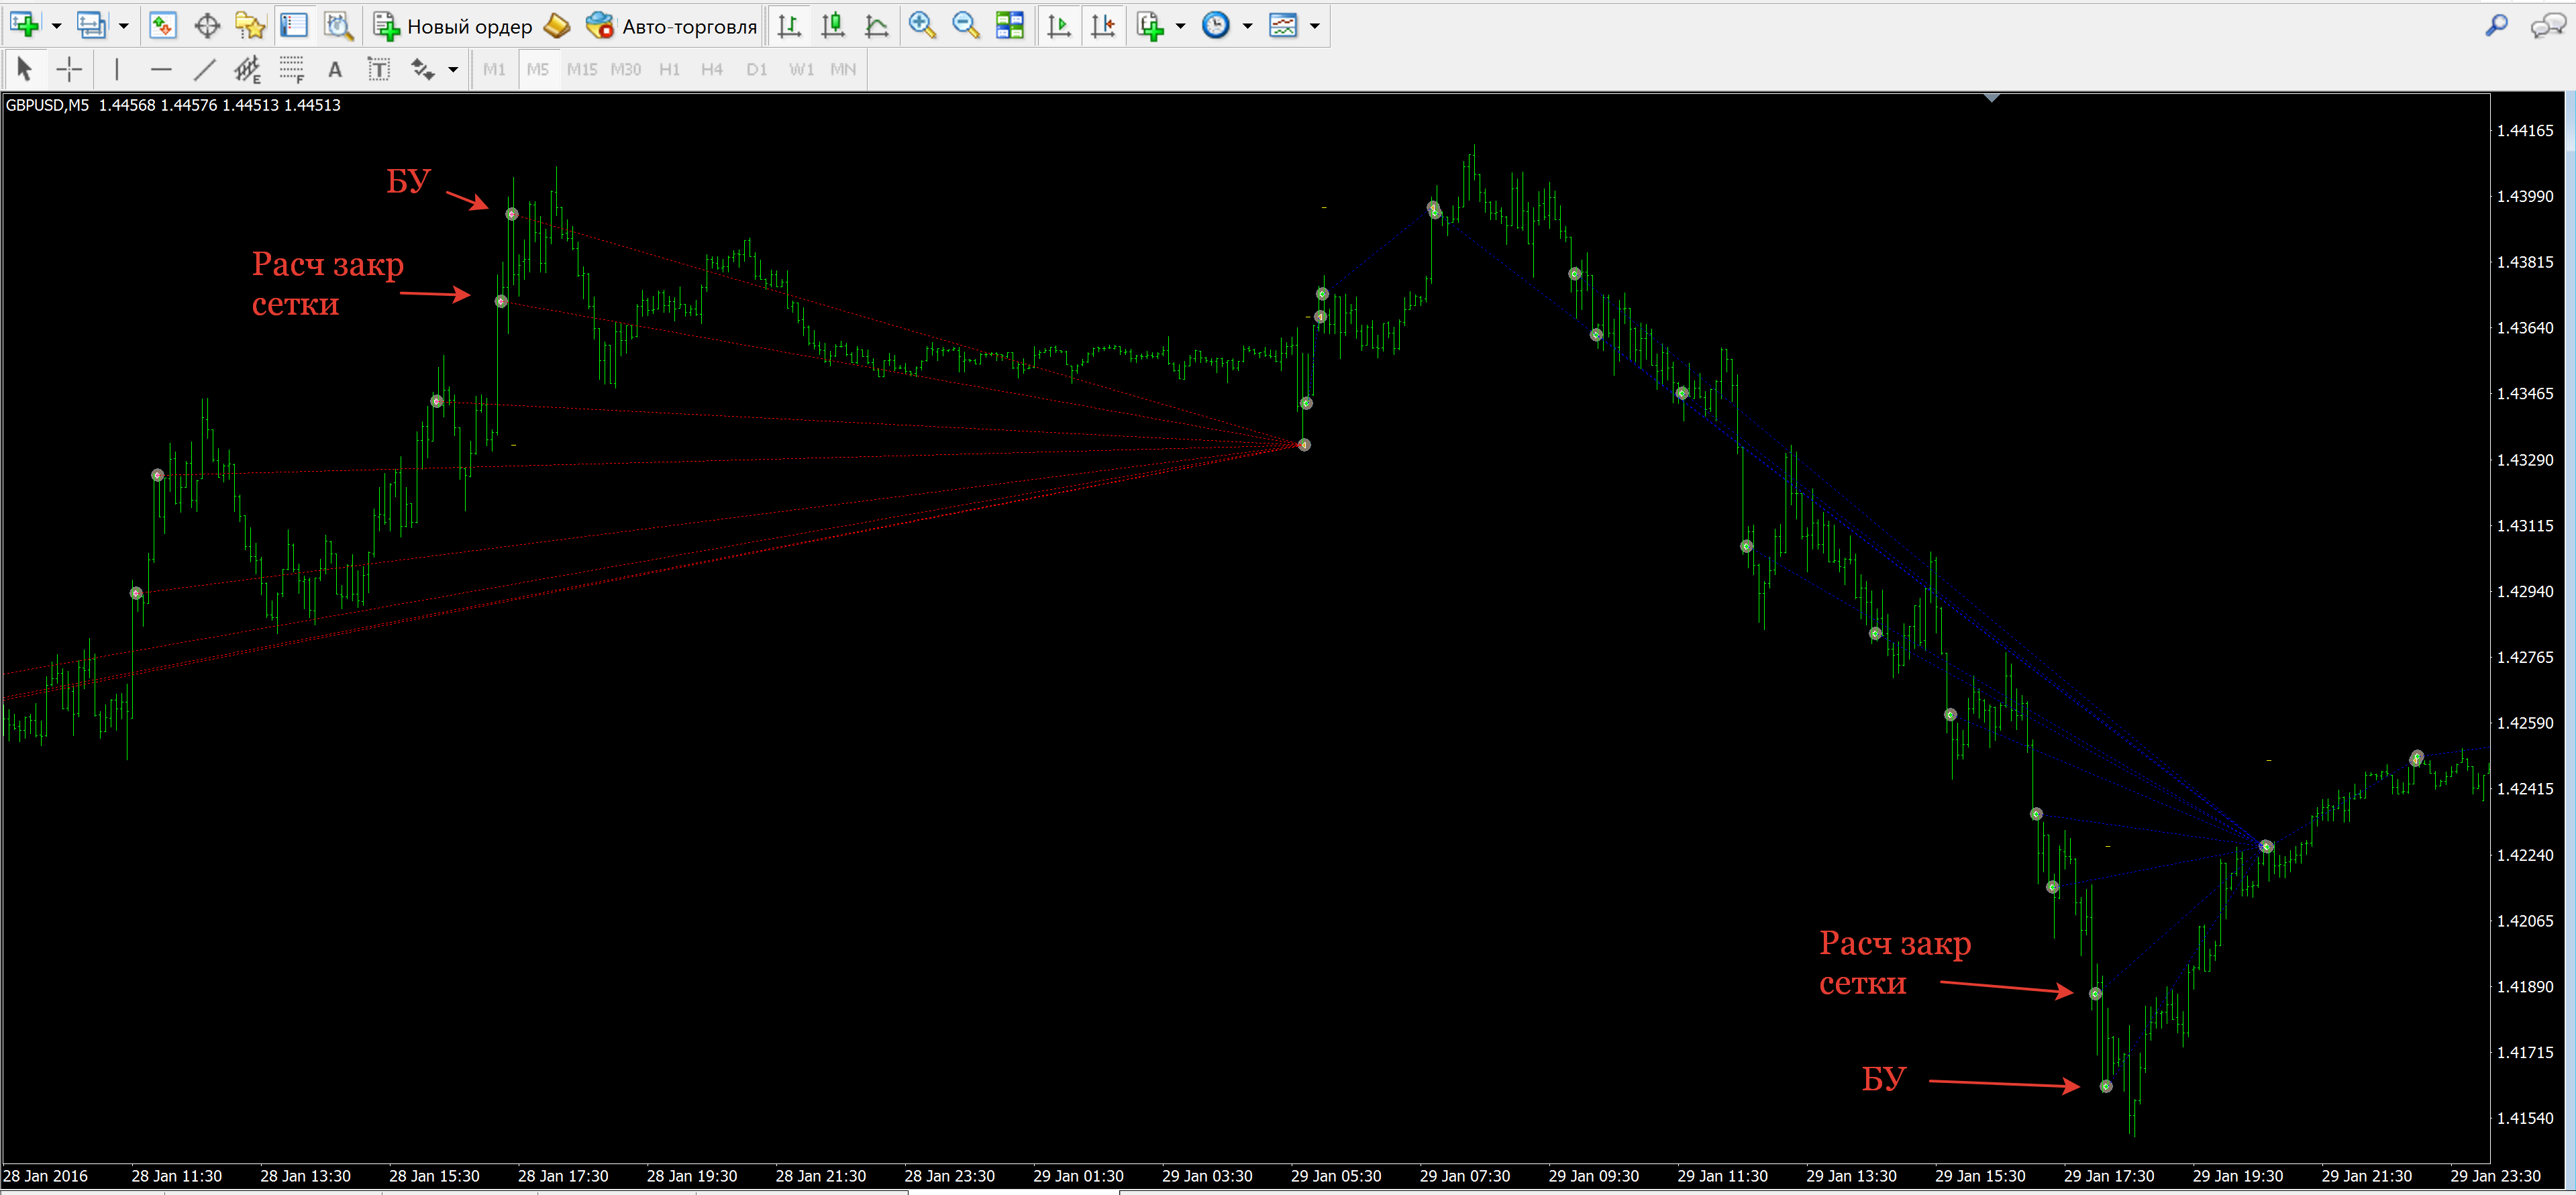This screenshot has width=2576, height=1195.
Task: Select the Crosshair tool
Action: point(69,69)
